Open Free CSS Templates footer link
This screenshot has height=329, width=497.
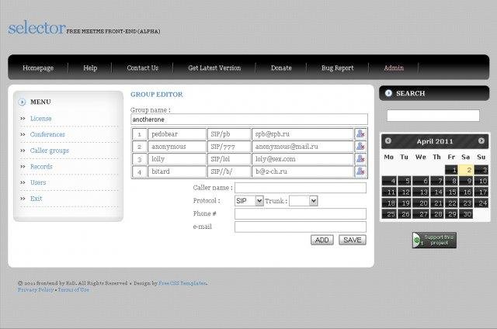[x=182, y=283]
